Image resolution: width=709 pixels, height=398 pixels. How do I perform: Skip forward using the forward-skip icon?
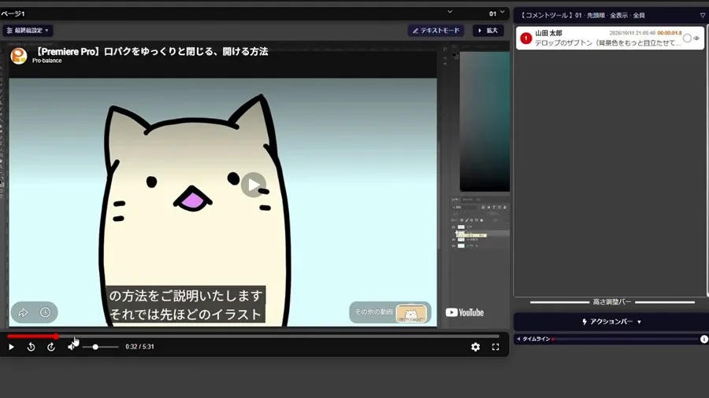51,347
